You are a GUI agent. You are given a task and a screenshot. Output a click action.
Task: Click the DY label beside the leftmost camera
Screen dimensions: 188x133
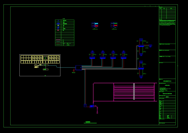90,55
